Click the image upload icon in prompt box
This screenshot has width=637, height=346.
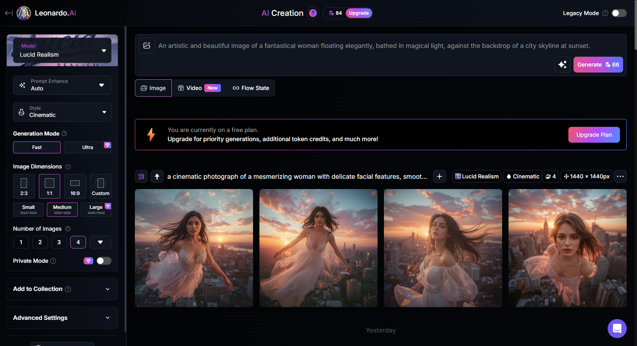[147, 46]
